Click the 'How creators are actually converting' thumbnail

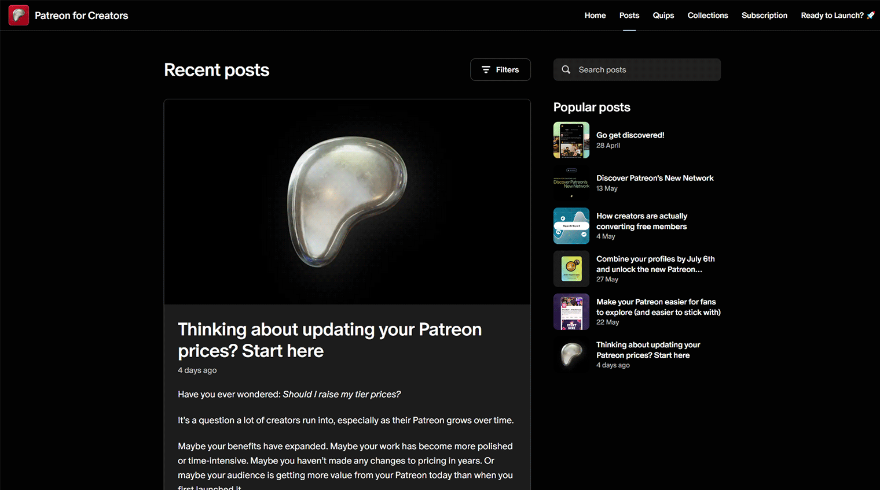coord(571,226)
